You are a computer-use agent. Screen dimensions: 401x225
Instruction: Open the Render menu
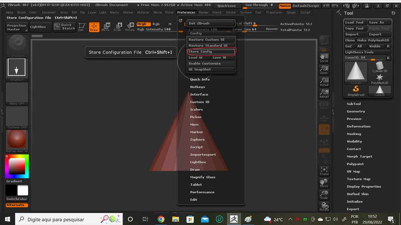pos(204,12)
